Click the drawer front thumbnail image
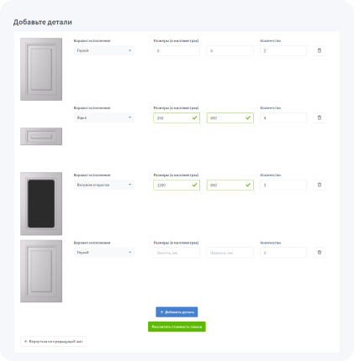Viewport: 354px width, 361px height. pos(41,137)
